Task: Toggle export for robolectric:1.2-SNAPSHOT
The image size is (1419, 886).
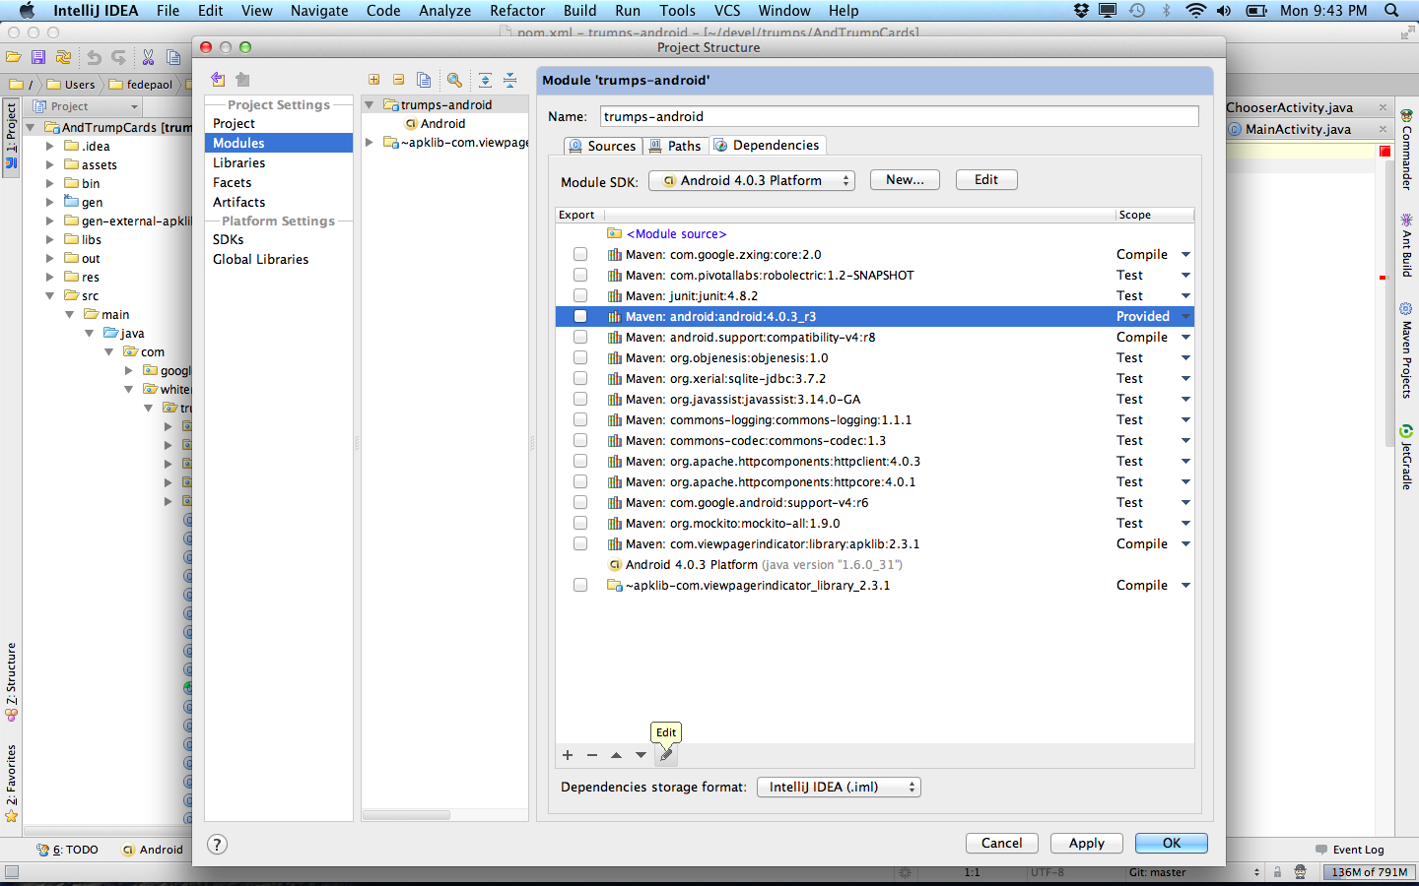Action: tap(580, 275)
